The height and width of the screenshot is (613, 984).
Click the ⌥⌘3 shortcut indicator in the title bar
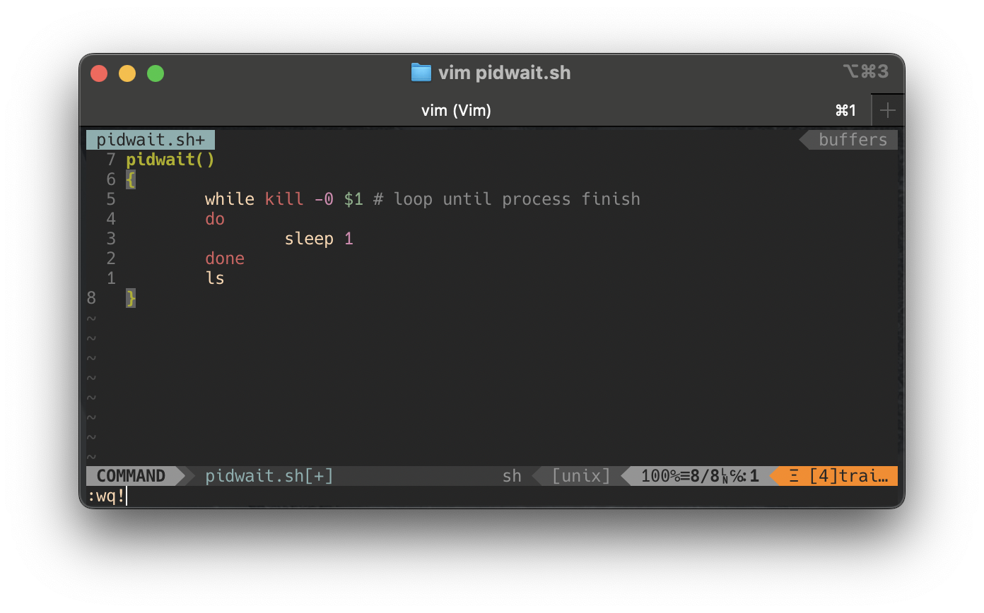coord(865,71)
